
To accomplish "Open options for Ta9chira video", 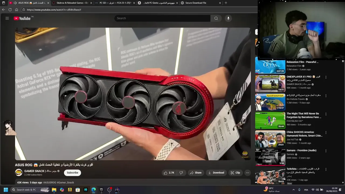I will tap(326, 169).
